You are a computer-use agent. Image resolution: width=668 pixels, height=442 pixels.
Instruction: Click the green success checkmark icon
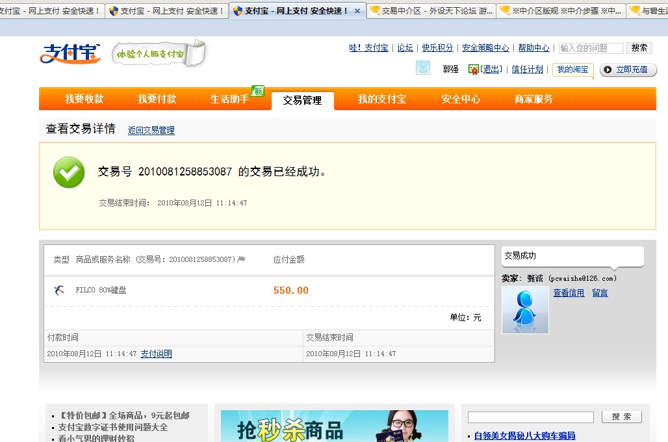(x=69, y=172)
